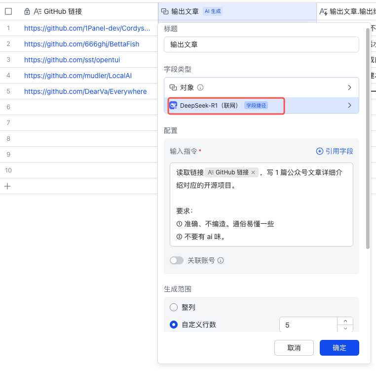Image resolution: width=376 pixels, height=371 pixels.
Task: Select the 自定义行数 radio option
Action: (x=174, y=325)
